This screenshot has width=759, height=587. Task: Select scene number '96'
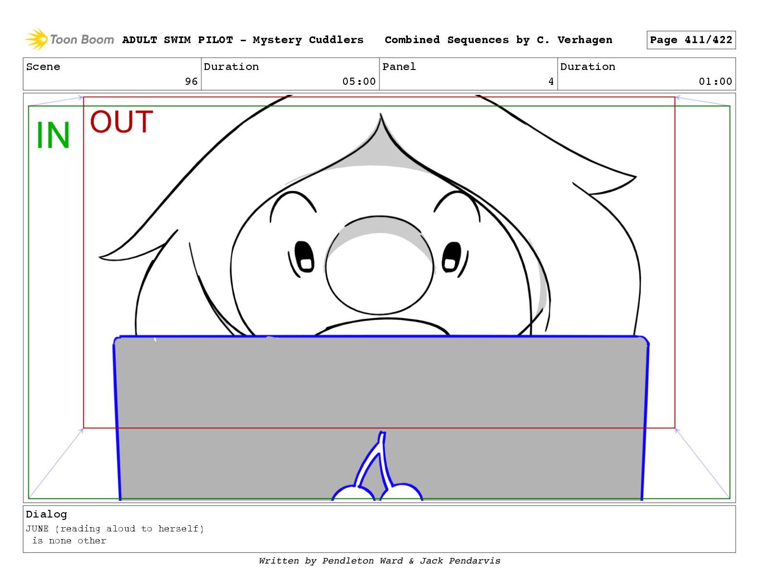pyautogui.click(x=191, y=81)
